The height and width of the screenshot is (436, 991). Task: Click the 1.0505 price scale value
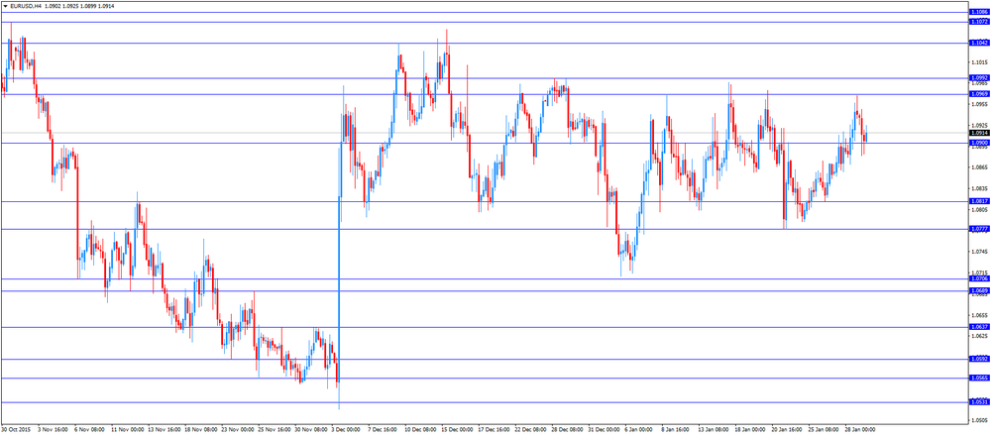[979, 420]
